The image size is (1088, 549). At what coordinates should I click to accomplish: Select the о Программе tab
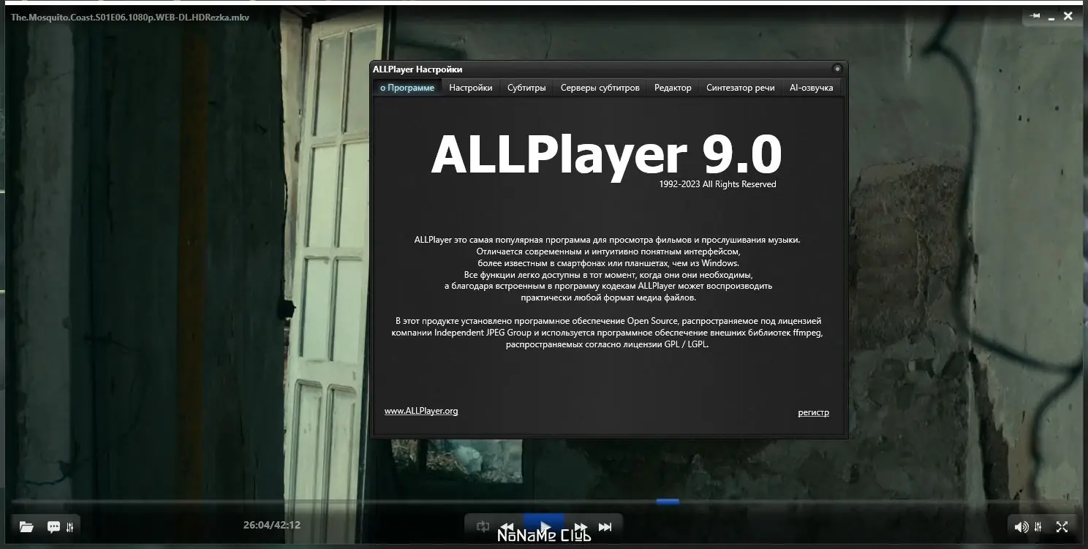coord(407,88)
